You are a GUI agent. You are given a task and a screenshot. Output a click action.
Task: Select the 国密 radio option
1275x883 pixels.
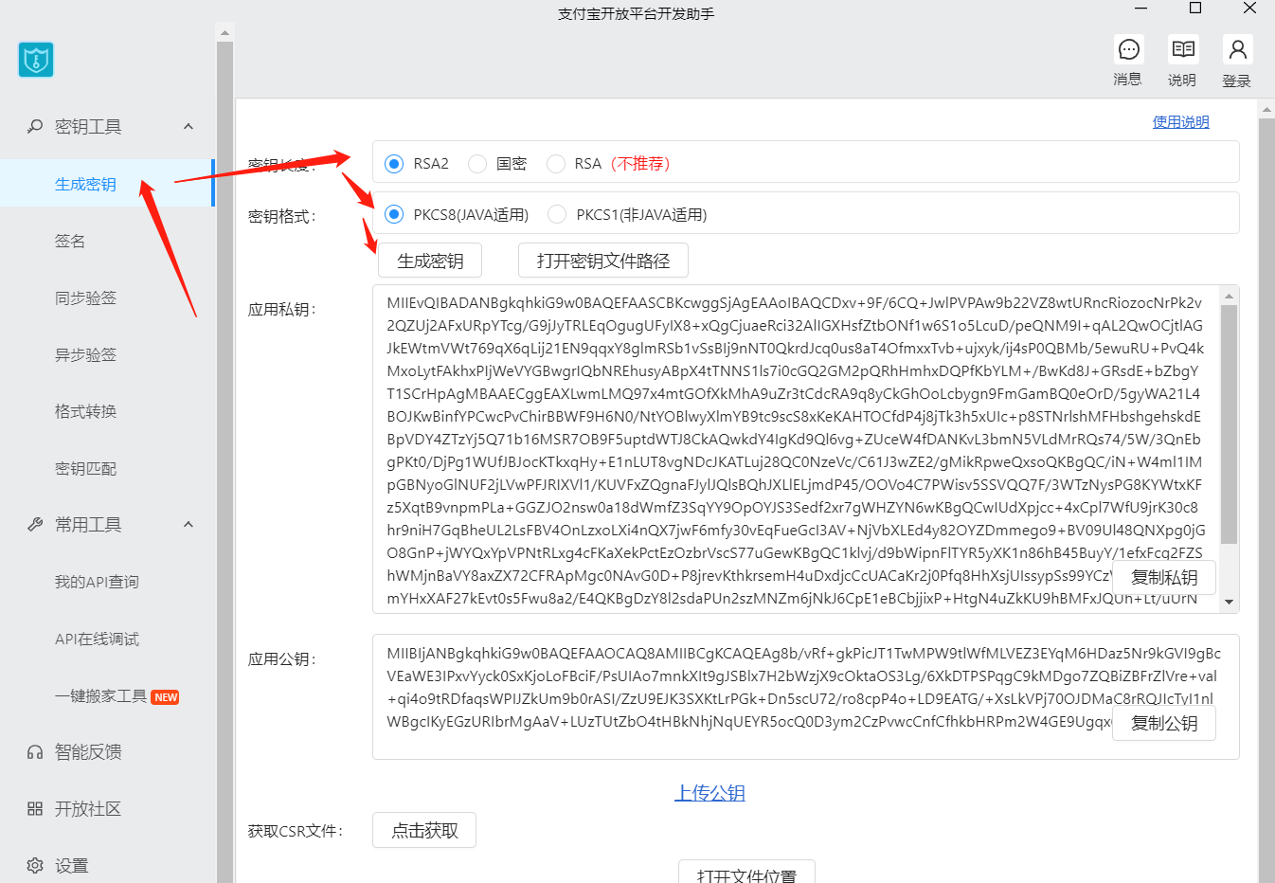[x=477, y=164]
